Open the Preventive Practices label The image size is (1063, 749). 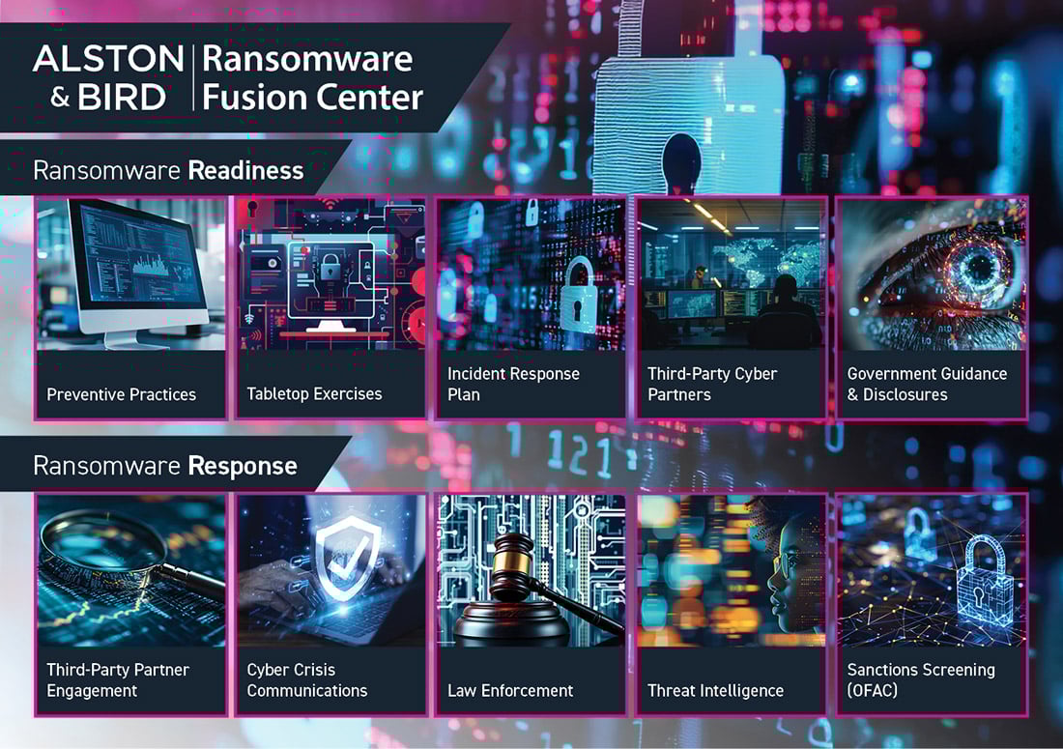click(121, 394)
